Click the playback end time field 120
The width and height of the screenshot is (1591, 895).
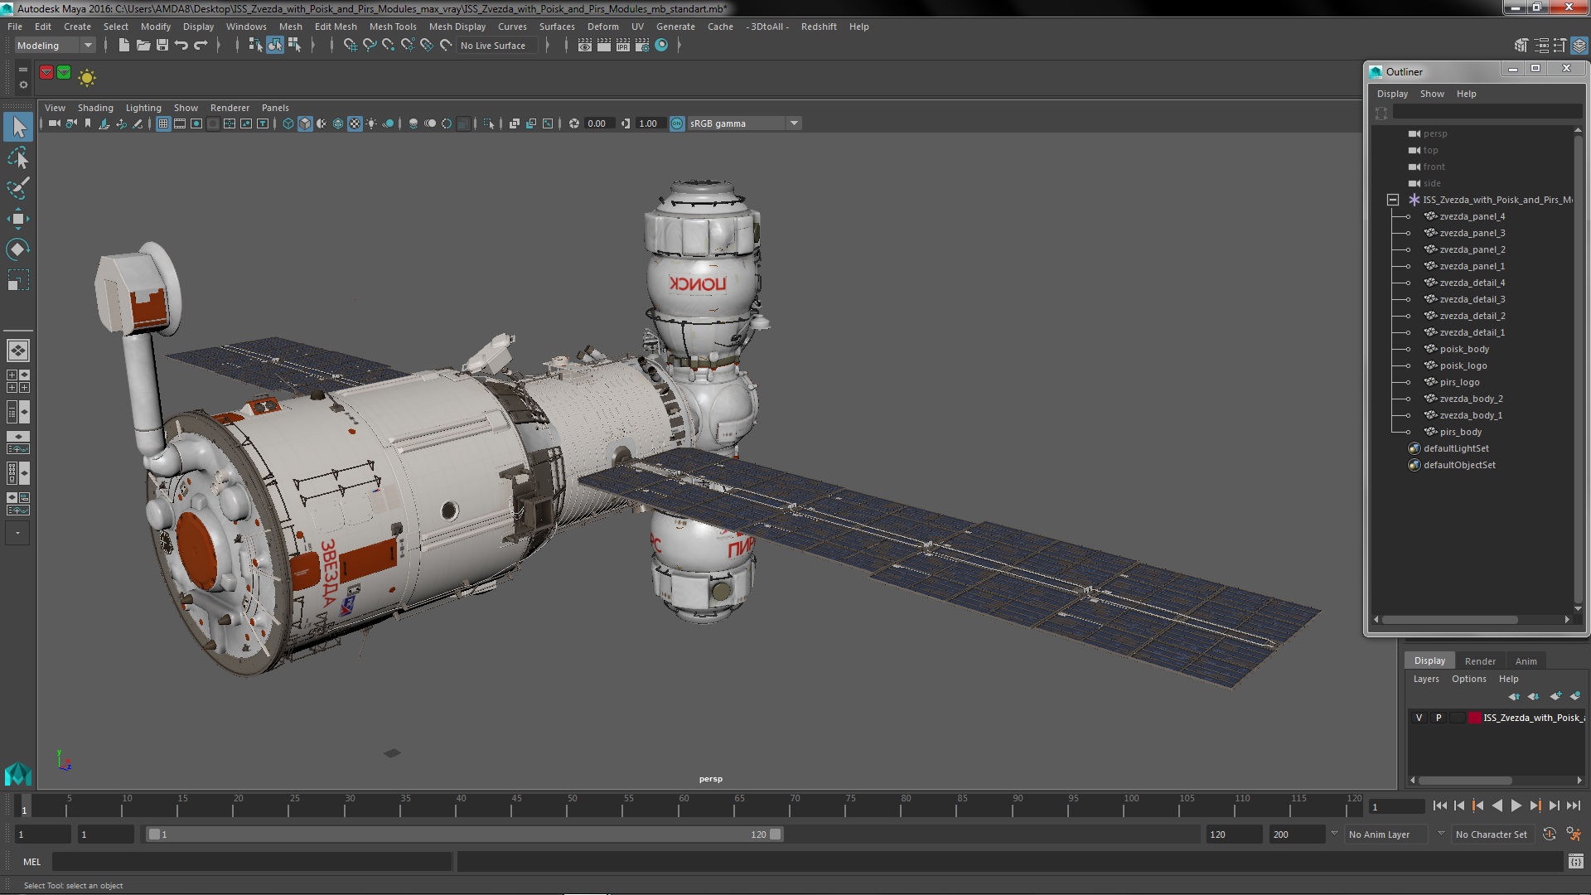point(1233,835)
